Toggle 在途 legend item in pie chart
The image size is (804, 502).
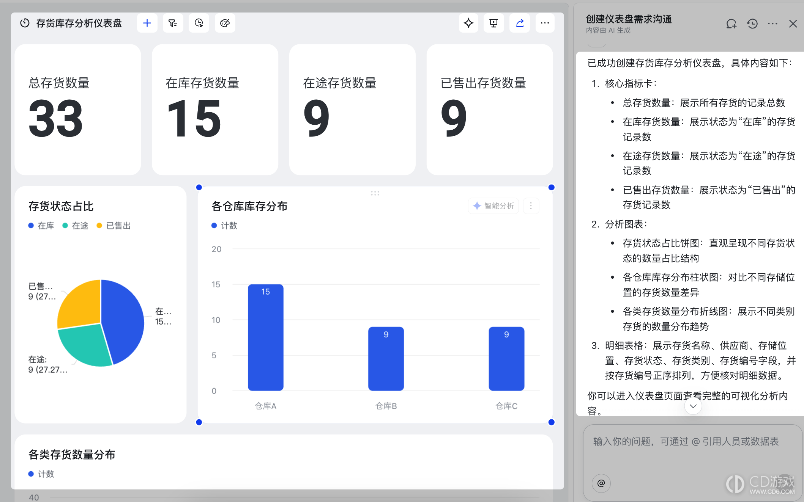pyautogui.click(x=76, y=226)
